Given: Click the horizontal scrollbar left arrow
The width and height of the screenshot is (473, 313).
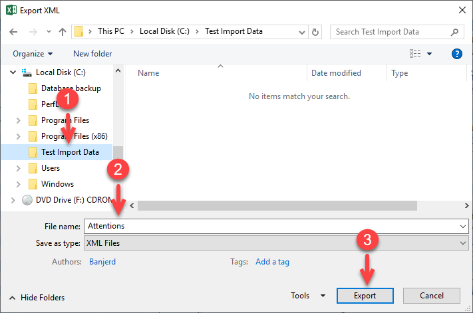Looking at the screenshot, I should coord(132,206).
